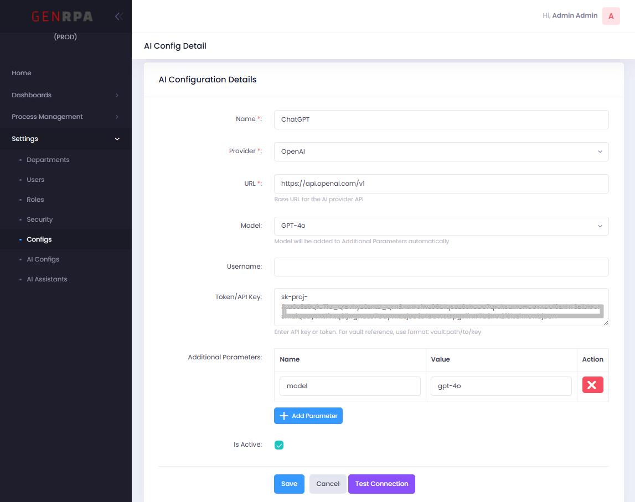
Task: Click the user avatar A icon
Action: 611,16
